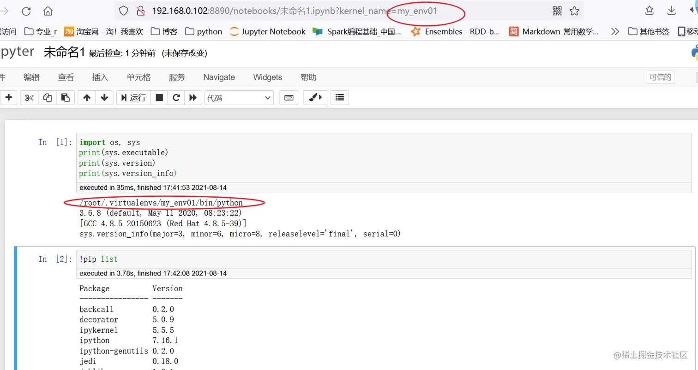Click the In [2] cell prompt
The height and width of the screenshot is (370, 698).
[x=54, y=259]
